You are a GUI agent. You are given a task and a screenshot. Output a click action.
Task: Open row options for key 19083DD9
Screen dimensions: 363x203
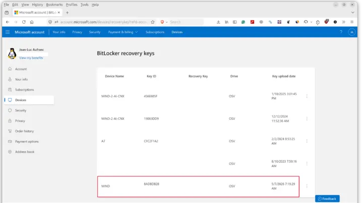[x=307, y=118]
